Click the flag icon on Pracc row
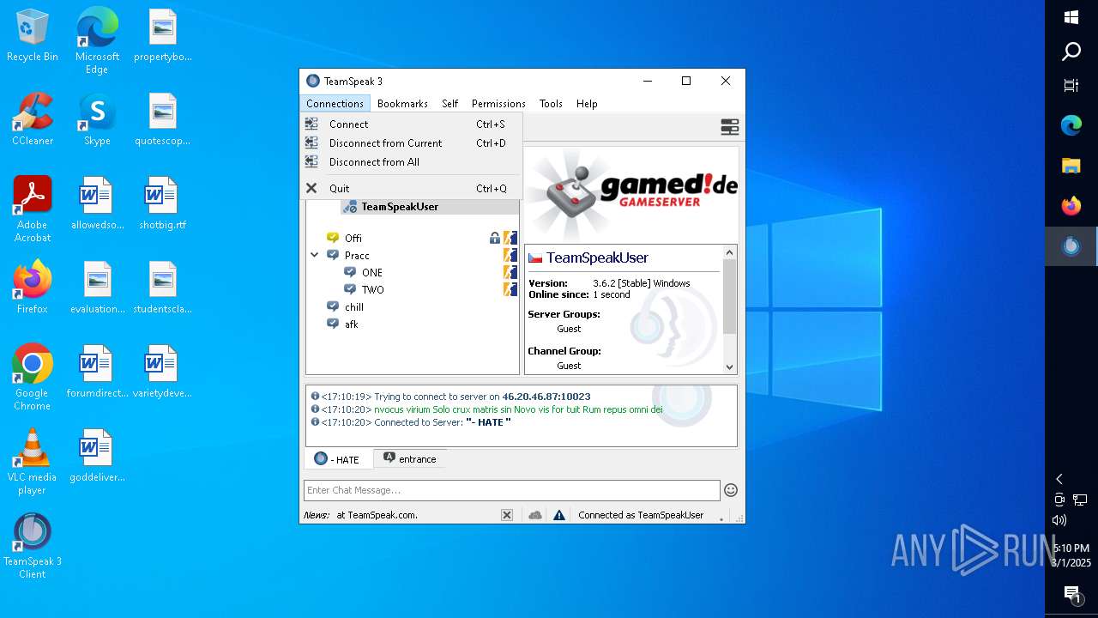 click(x=510, y=255)
